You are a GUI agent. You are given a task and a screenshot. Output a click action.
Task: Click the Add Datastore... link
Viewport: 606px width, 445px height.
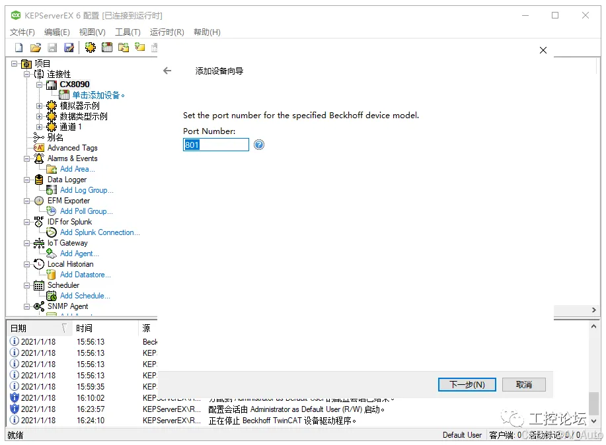coord(85,275)
